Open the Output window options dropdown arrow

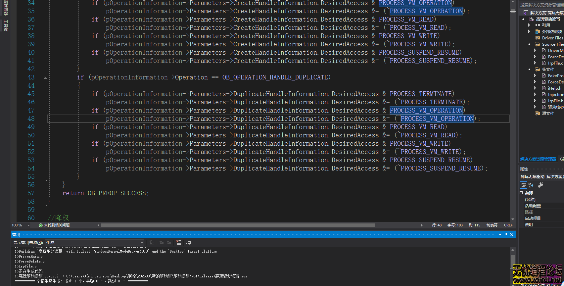500,235
